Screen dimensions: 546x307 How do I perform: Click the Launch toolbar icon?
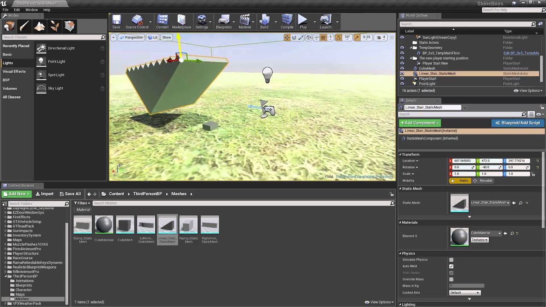[x=325, y=22]
